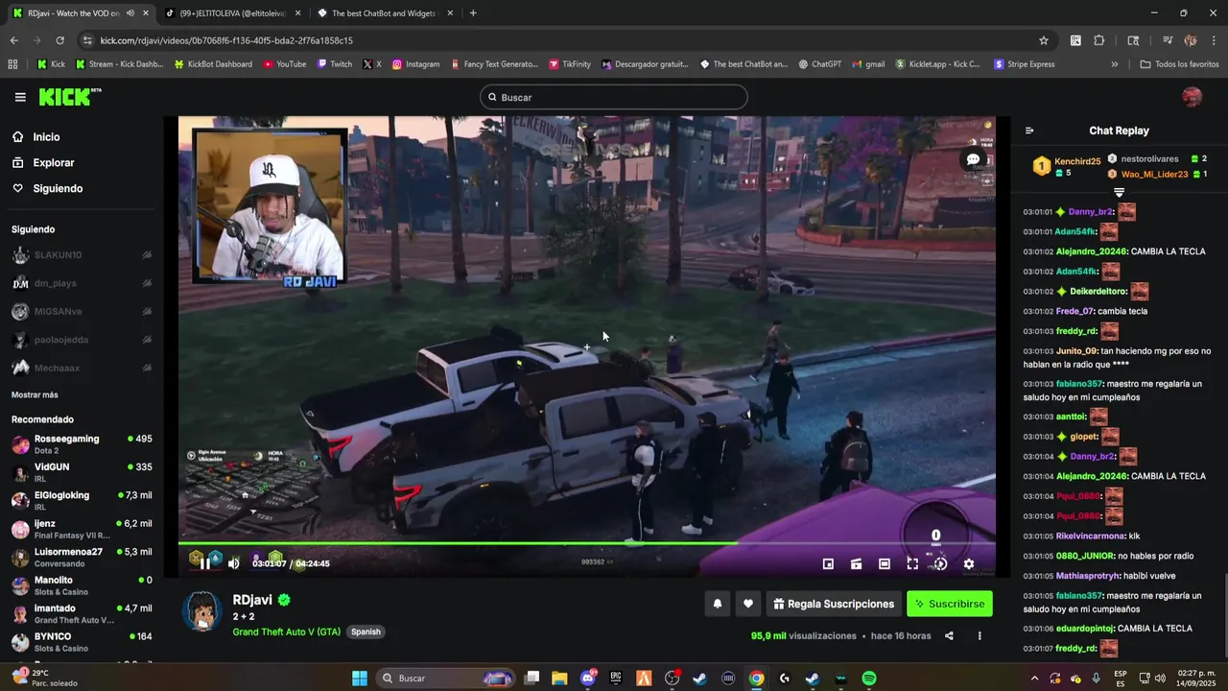The width and height of the screenshot is (1228, 691).
Task: Open Discord from the taskbar
Action: [x=588, y=679]
